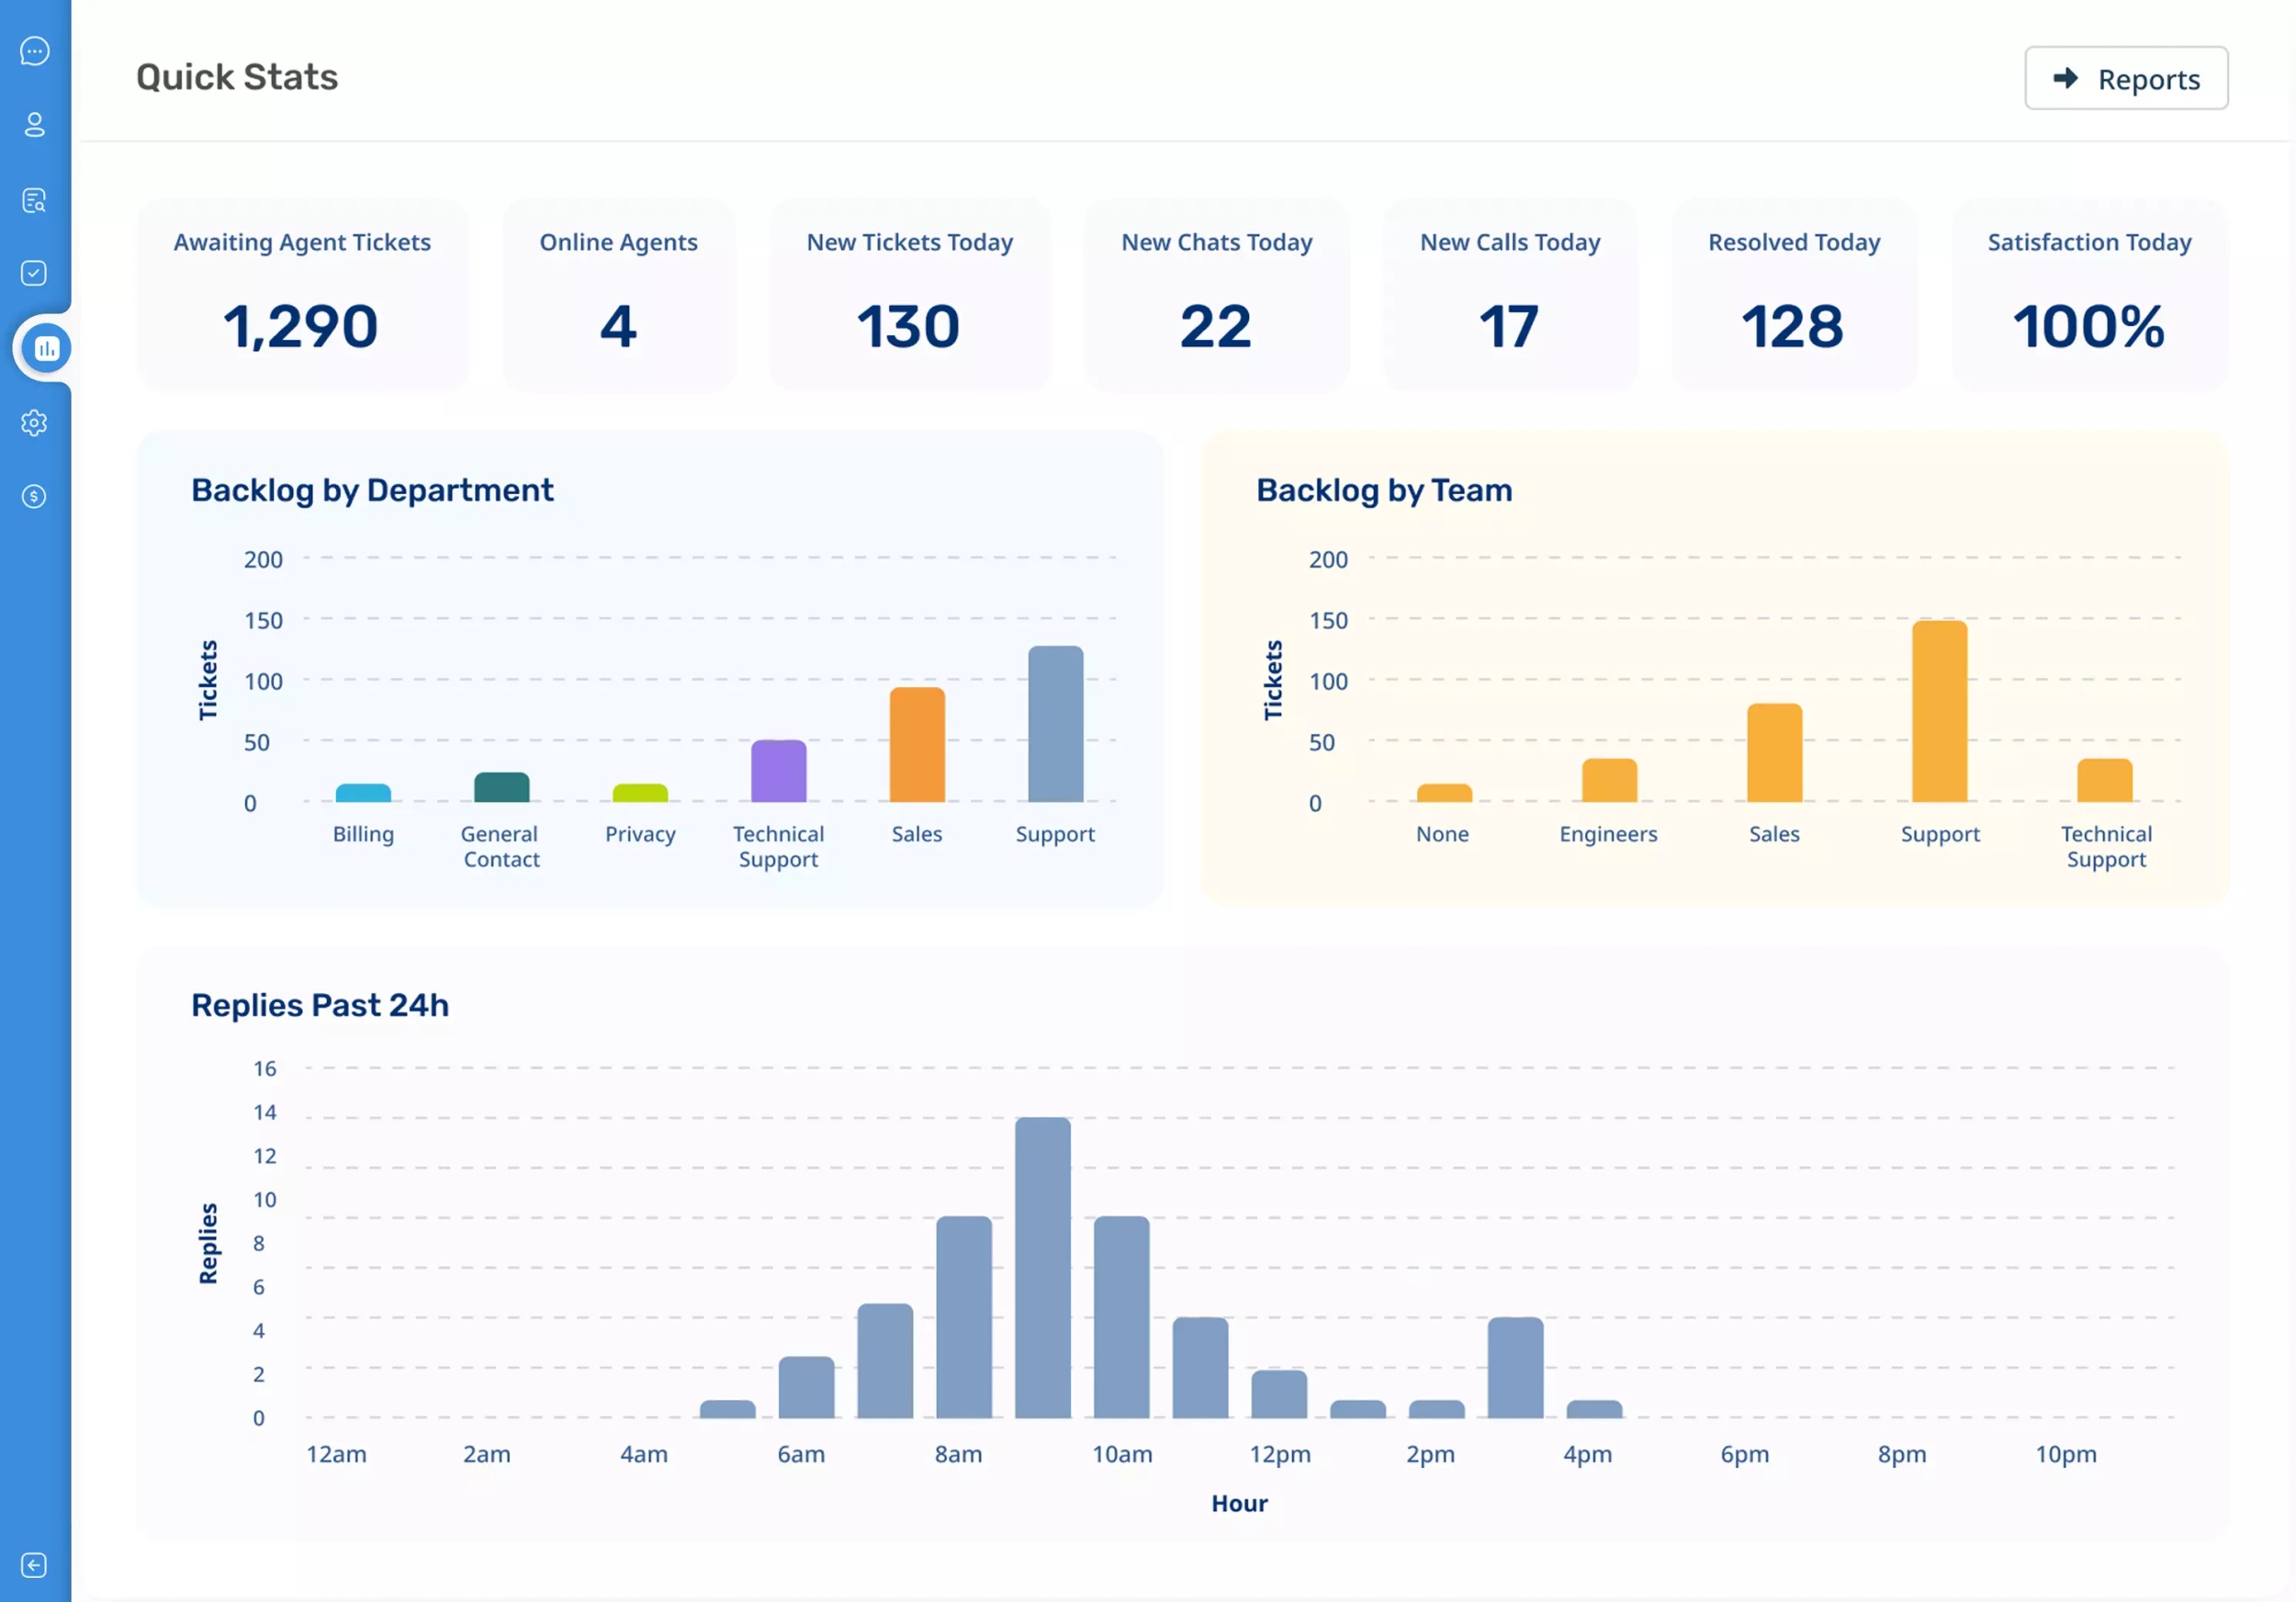Select the purple Technical Support department bar

tap(778, 771)
